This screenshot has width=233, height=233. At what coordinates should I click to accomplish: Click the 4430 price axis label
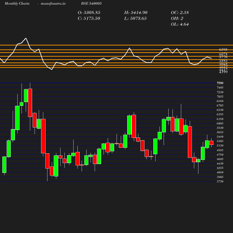(x=220, y=164)
